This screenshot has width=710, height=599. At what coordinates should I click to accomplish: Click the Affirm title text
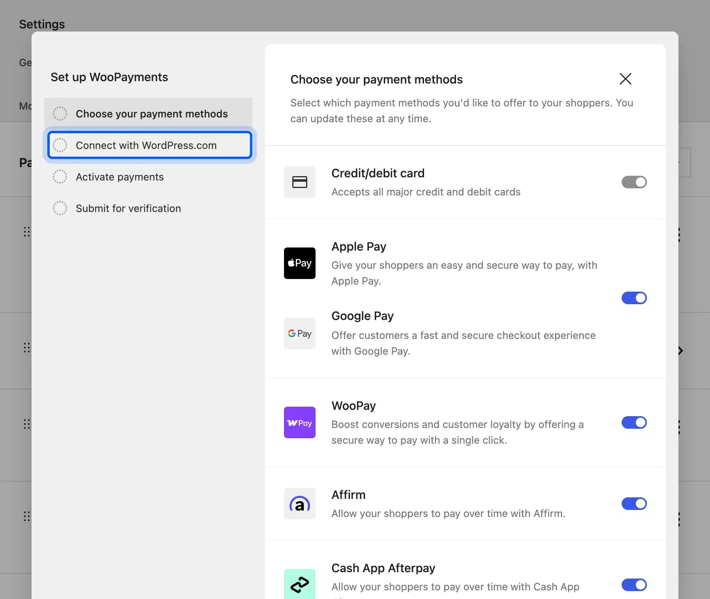click(348, 495)
